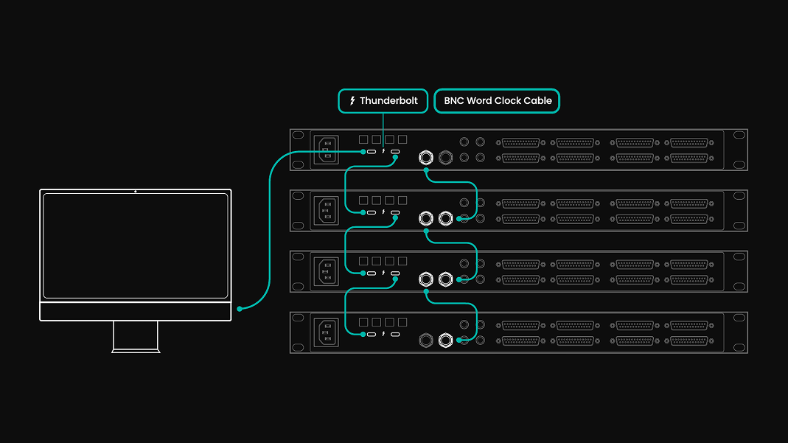This screenshot has height=443, width=788.
Task: Click the BNC Word Clock Cable label
Action: pos(497,101)
